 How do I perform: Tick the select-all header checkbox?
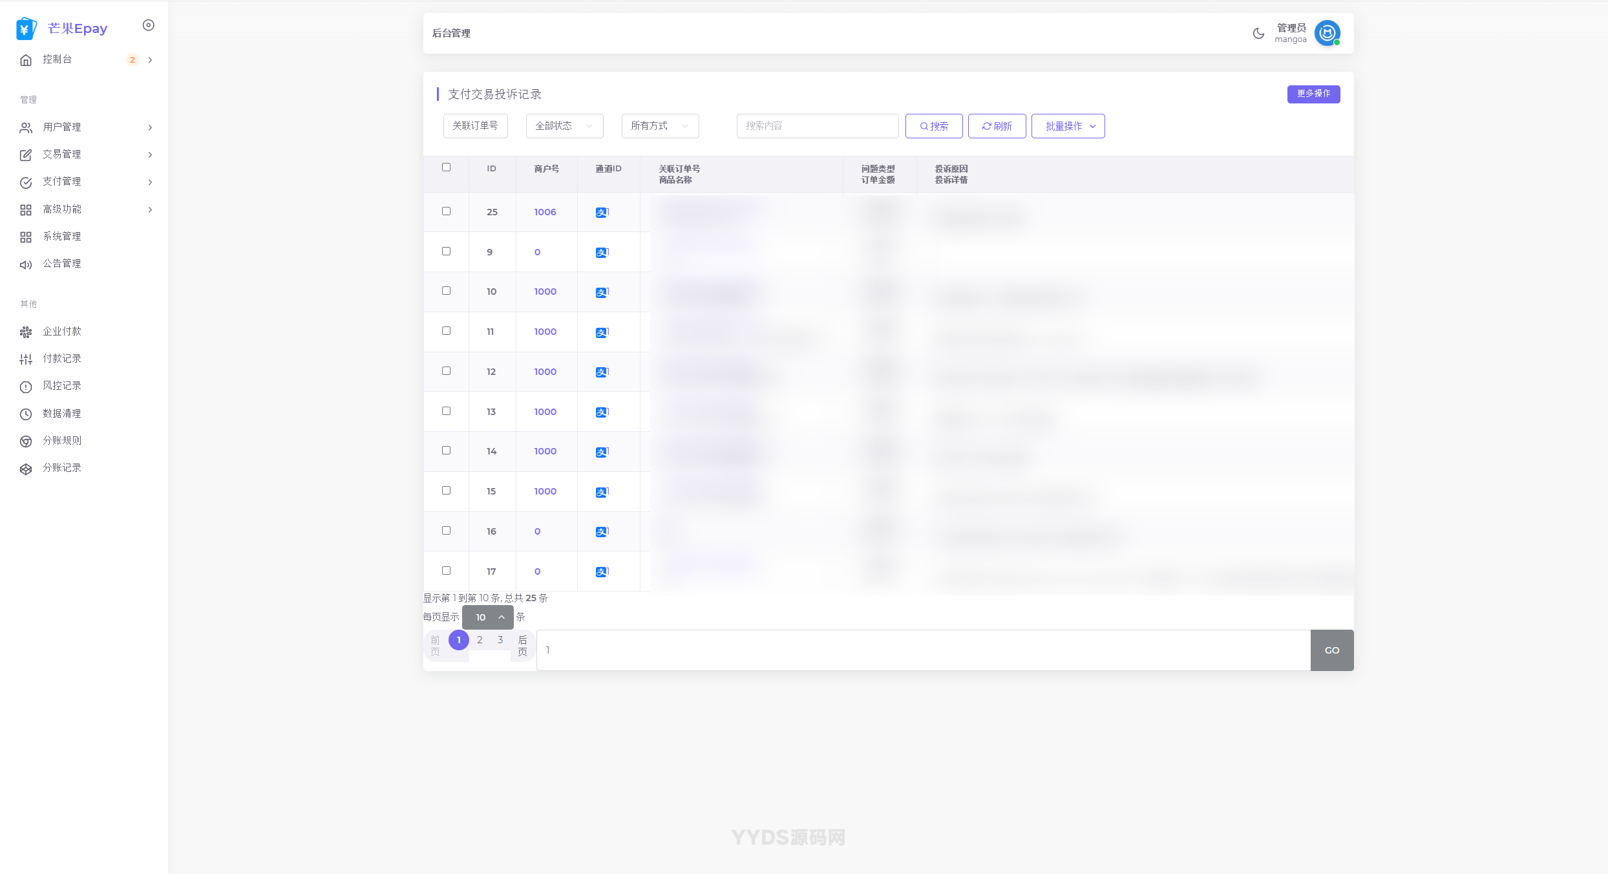pyautogui.click(x=446, y=167)
